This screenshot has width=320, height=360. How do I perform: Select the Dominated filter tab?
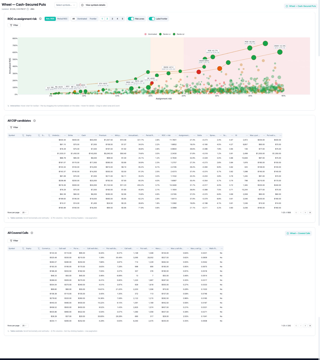click(x=82, y=19)
